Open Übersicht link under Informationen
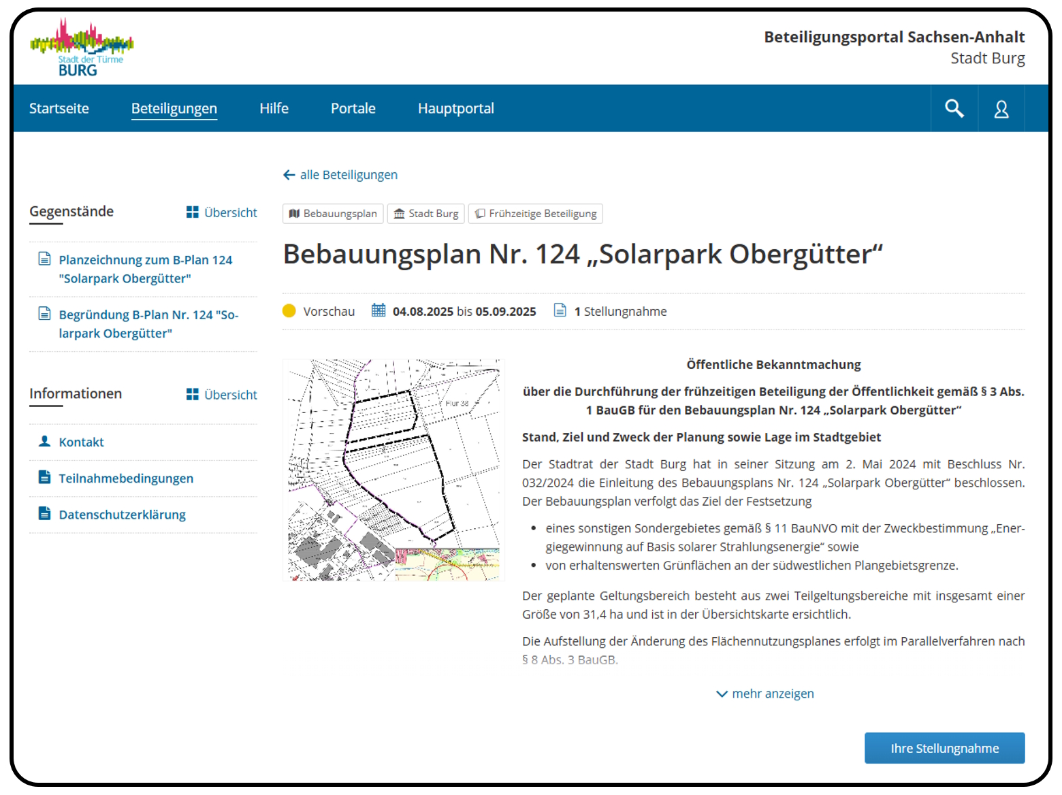Image resolution: width=1062 pixels, height=795 pixels. [231, 395]
